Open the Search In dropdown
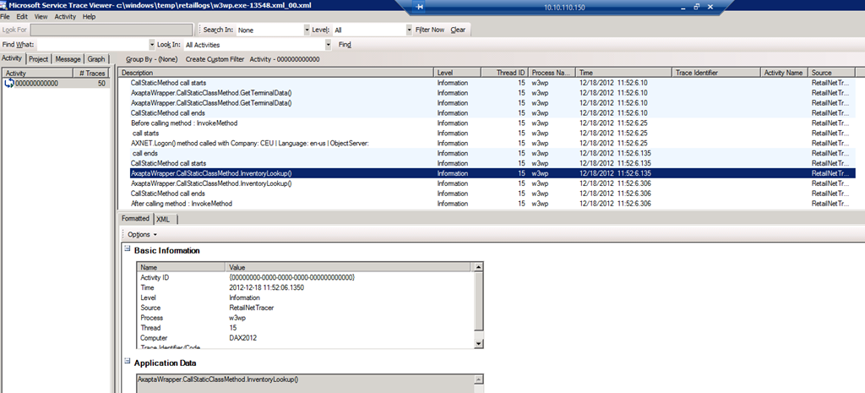Screen dimensions: 865x393 click(x=307, y=30)
